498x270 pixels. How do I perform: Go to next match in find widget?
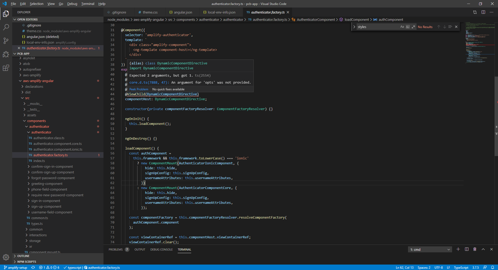coord(445,27)
